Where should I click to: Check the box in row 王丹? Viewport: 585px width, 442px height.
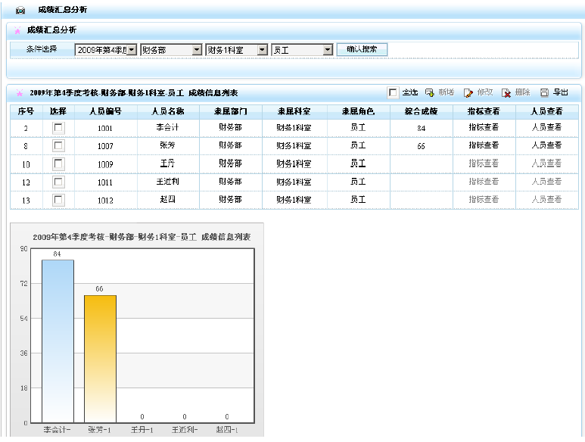(58, 163)
